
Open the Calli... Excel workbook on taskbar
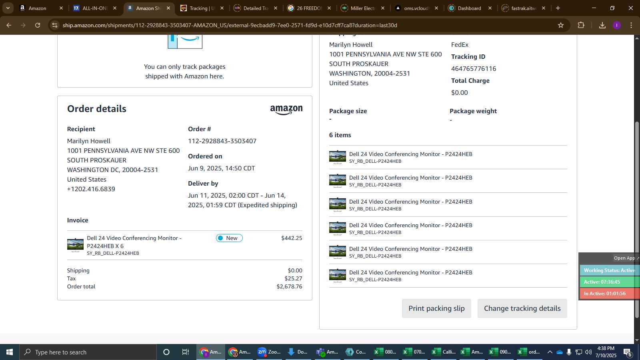(x=443, y=352)
